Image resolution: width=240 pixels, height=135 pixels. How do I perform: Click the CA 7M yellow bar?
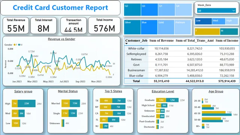coord(106,113)
